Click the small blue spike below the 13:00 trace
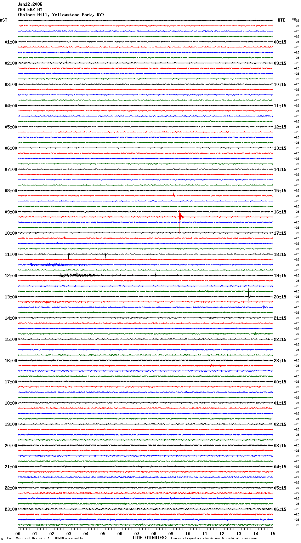The height and width of the screenshot is (543, 301). pos(263,308)
